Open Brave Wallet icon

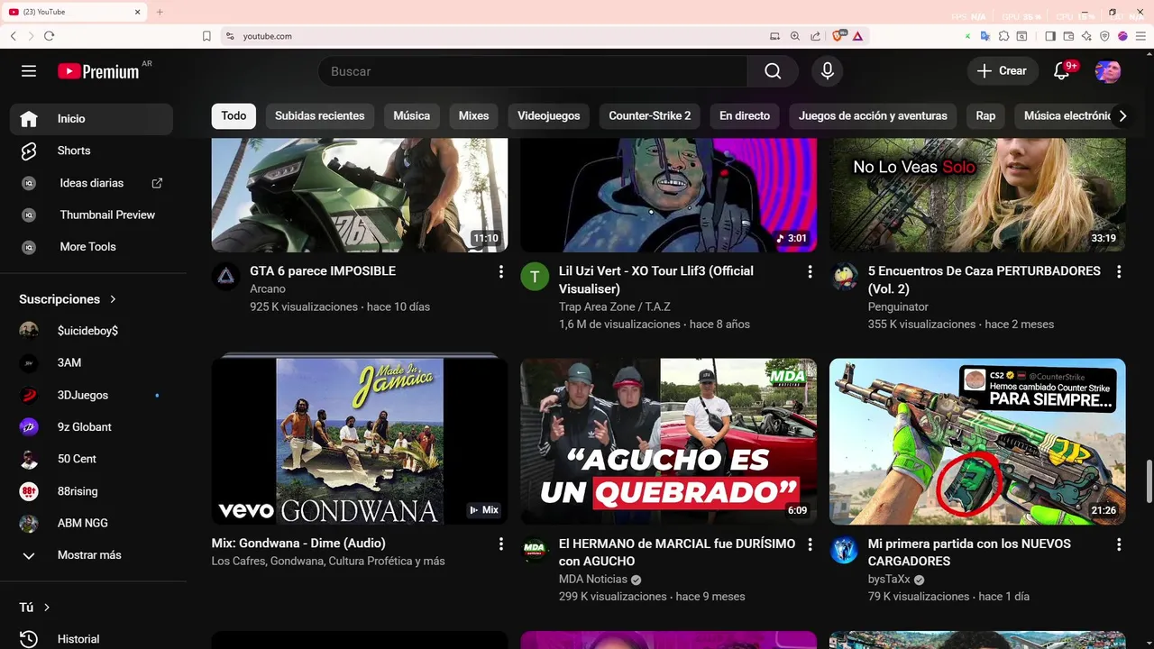coord(1068,36)
